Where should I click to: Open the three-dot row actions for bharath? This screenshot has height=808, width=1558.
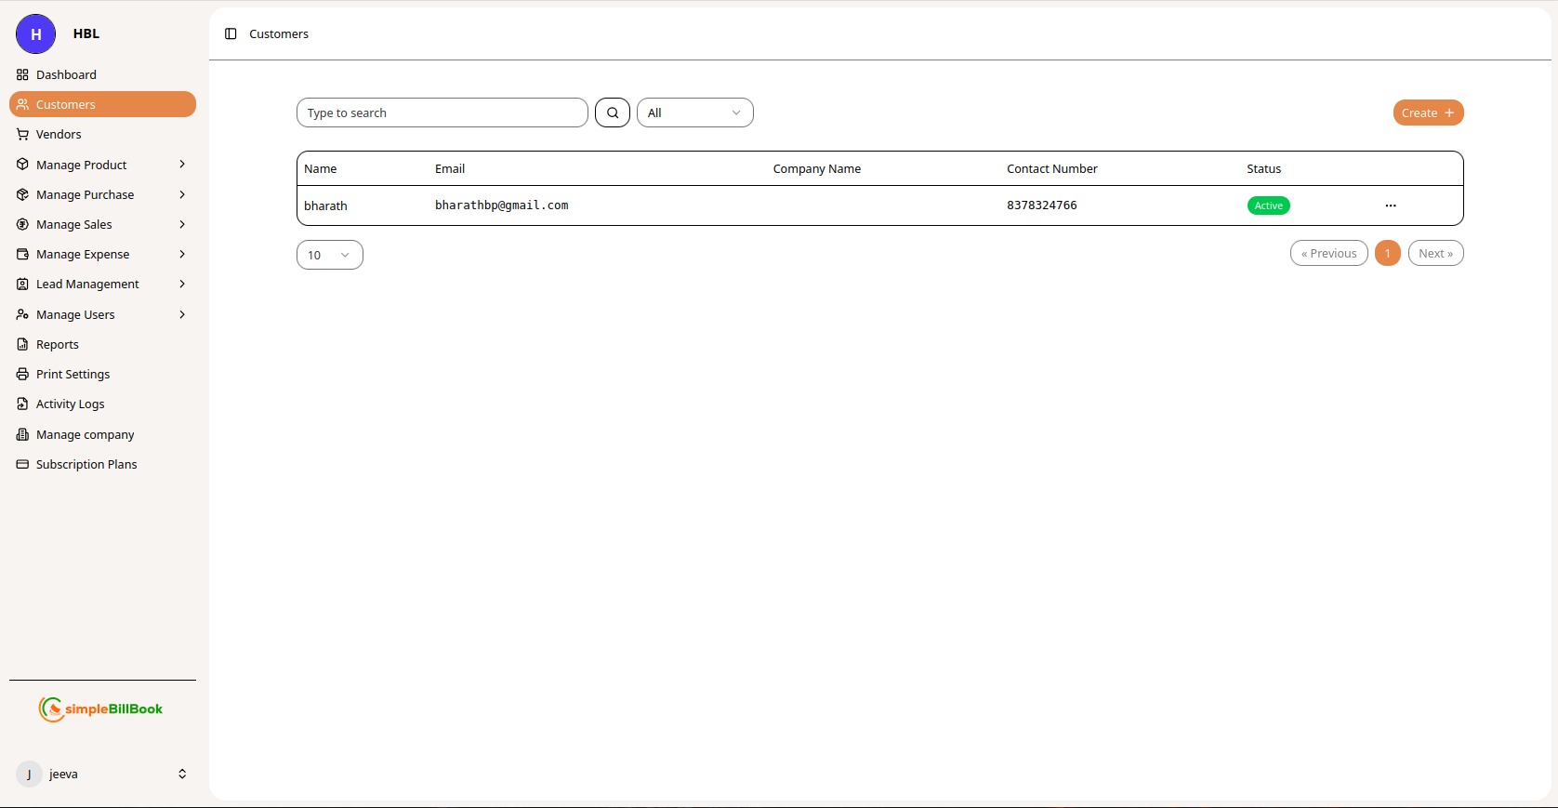pos(1390,205)
